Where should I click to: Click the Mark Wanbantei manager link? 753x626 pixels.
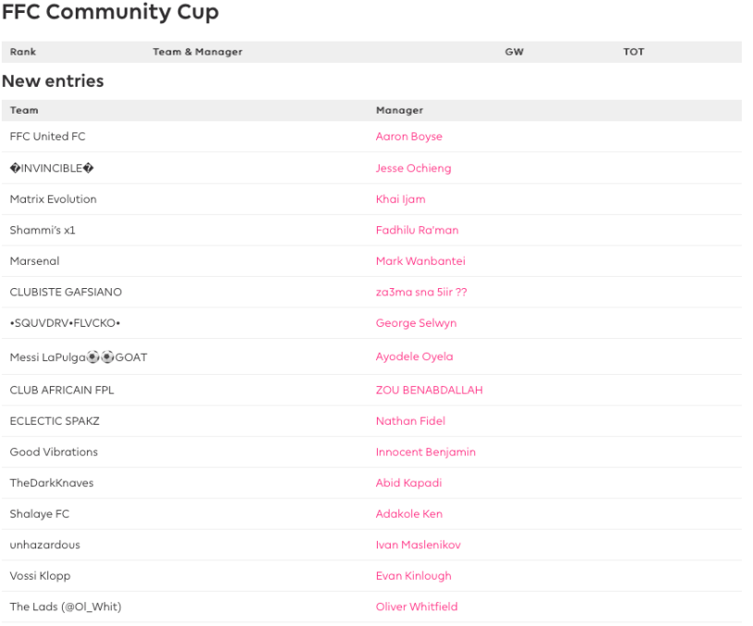click(x=420, y=261)
